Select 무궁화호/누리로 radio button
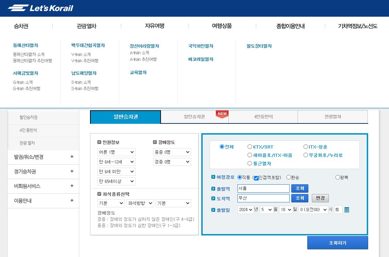389x257 pixels. 306,155
